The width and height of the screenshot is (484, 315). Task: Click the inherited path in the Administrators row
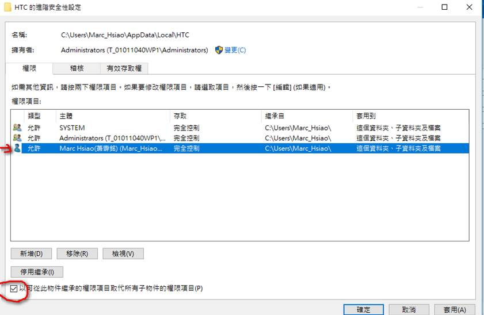[x=298, y=138]
